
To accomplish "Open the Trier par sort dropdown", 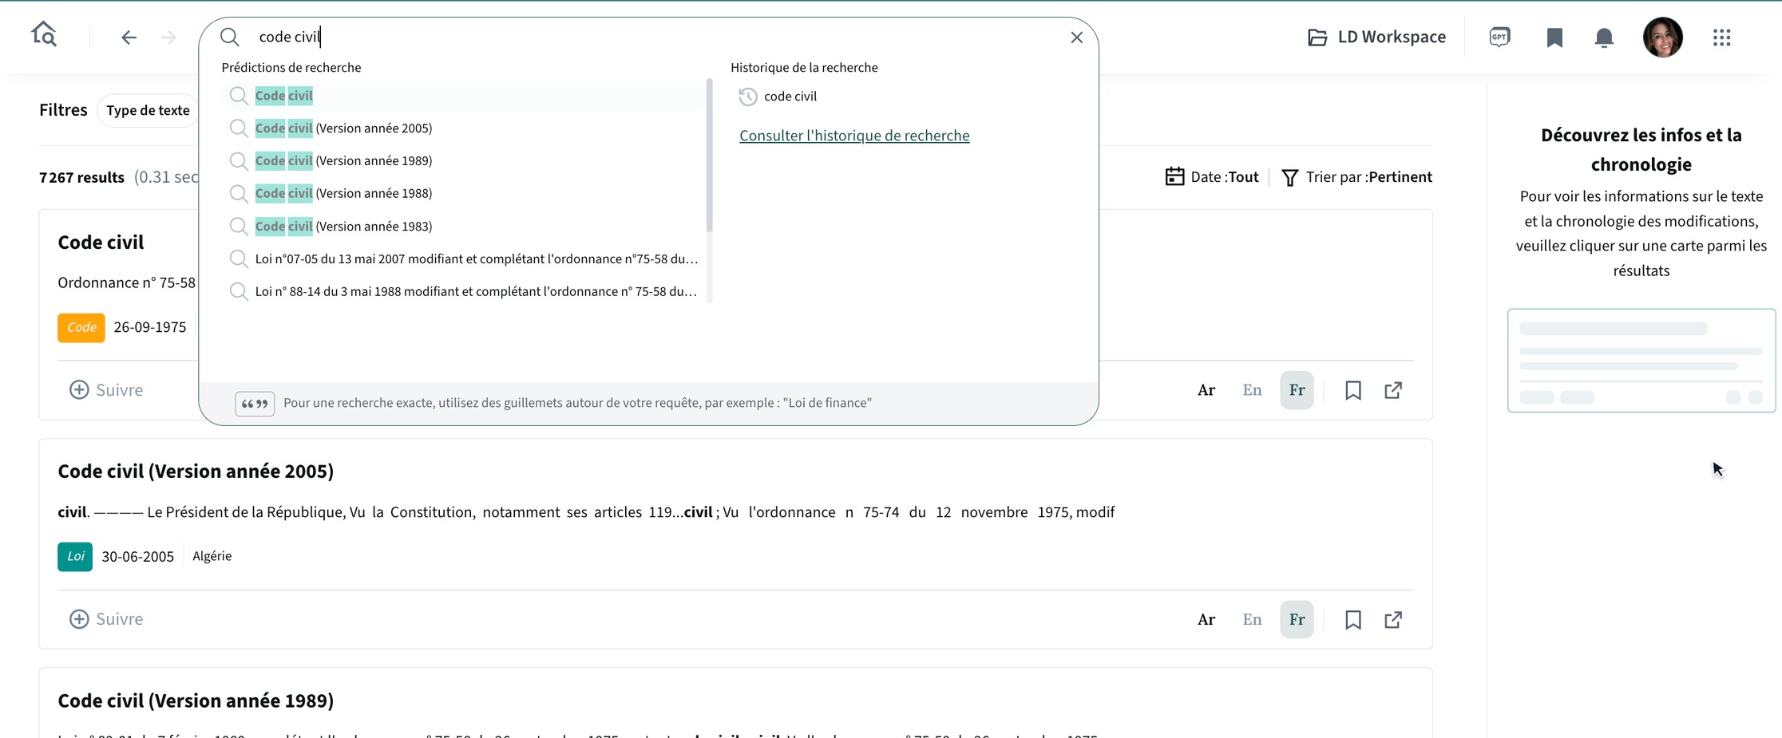I will (1356, 177).
